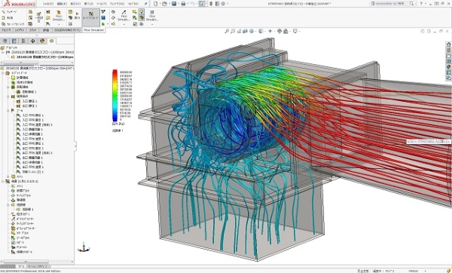
Task: Click the Run solver (実行) icon
Action: (x=77, y=16)
